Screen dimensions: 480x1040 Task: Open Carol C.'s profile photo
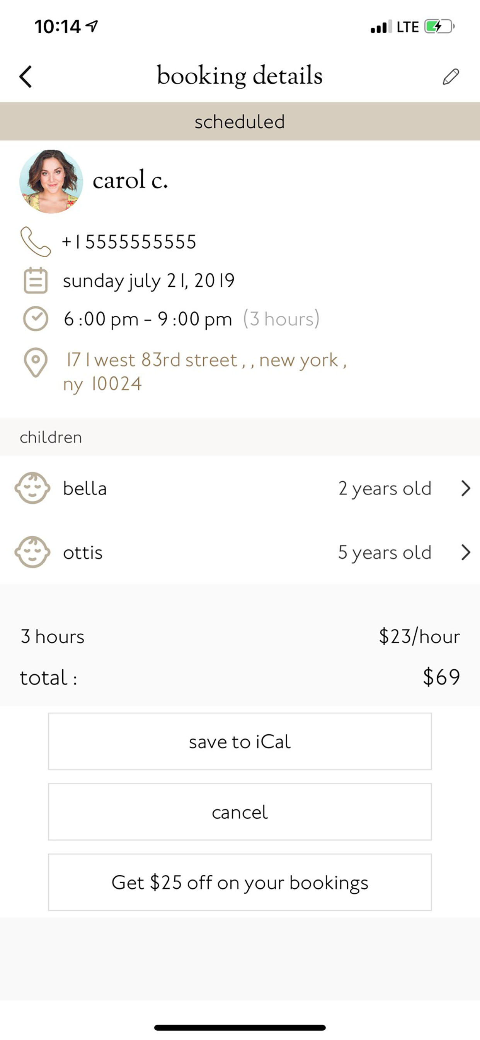(51, 181)
